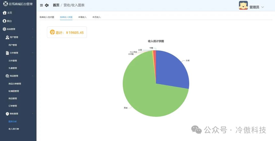This screenshot has width=275, height=141.
Task: Open the 用户管理 sub-page under 用户管理 group
Action: 13,45
